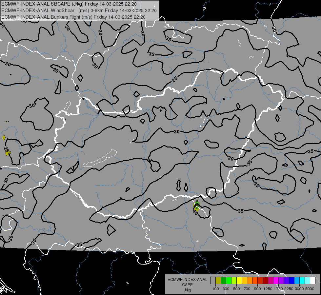The image size is (321, 295).
Task: Click the ECMWF-INDEX-ANAL legend title
Action: pyautogui.click(x=188, y=280)
